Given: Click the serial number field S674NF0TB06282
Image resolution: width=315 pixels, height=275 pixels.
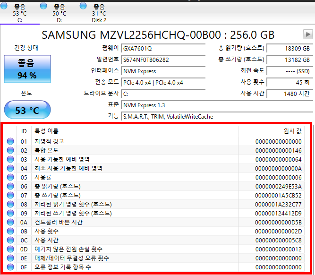Looking at the screenshot, I should coord(163,60).
